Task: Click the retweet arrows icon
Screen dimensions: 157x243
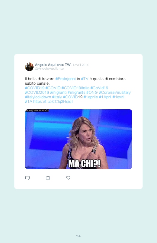Action: 48,178
